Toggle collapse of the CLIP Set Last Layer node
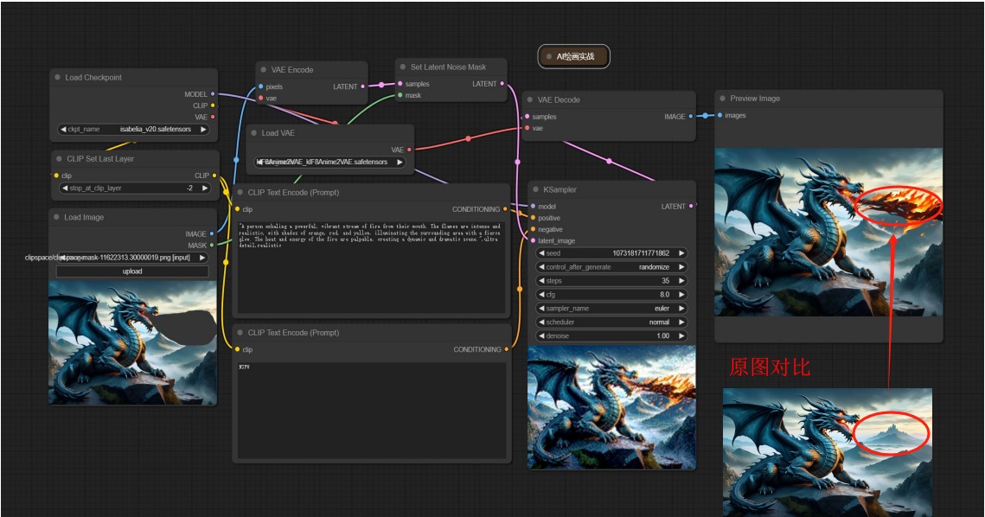The width and height of the screenshot is (985, 517). 58,159
